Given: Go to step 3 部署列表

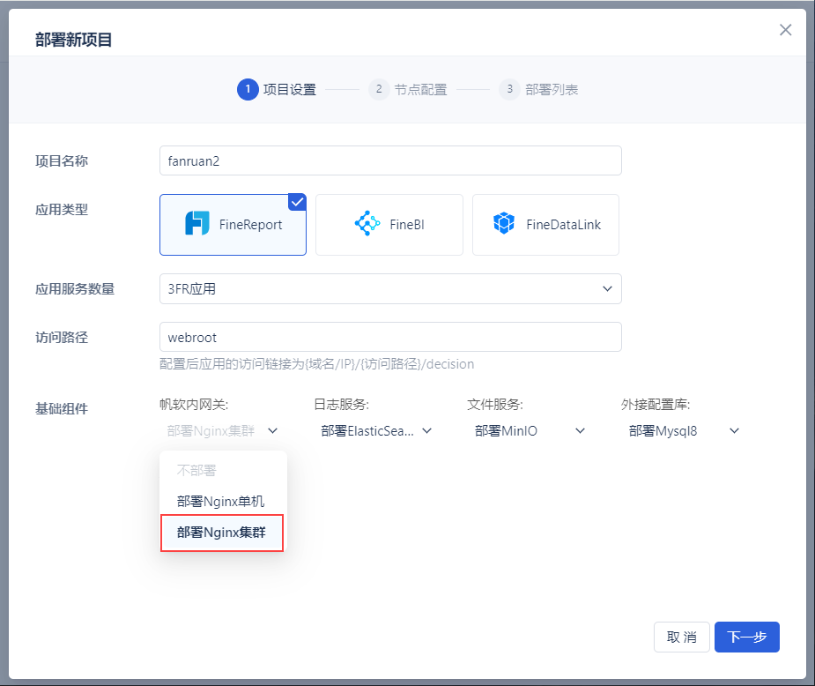Looking at the screenshot, I should (538, 89).
